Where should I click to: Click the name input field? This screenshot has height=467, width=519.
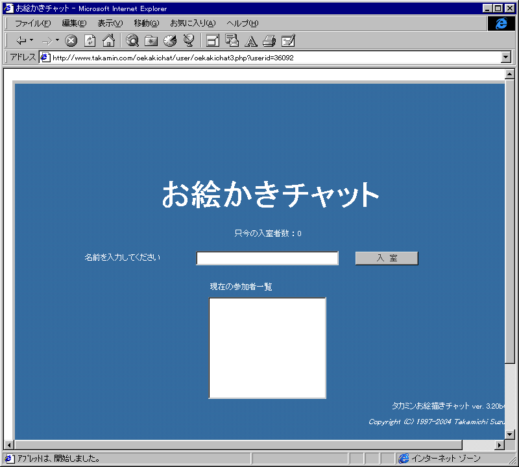(x=267, y=258)
